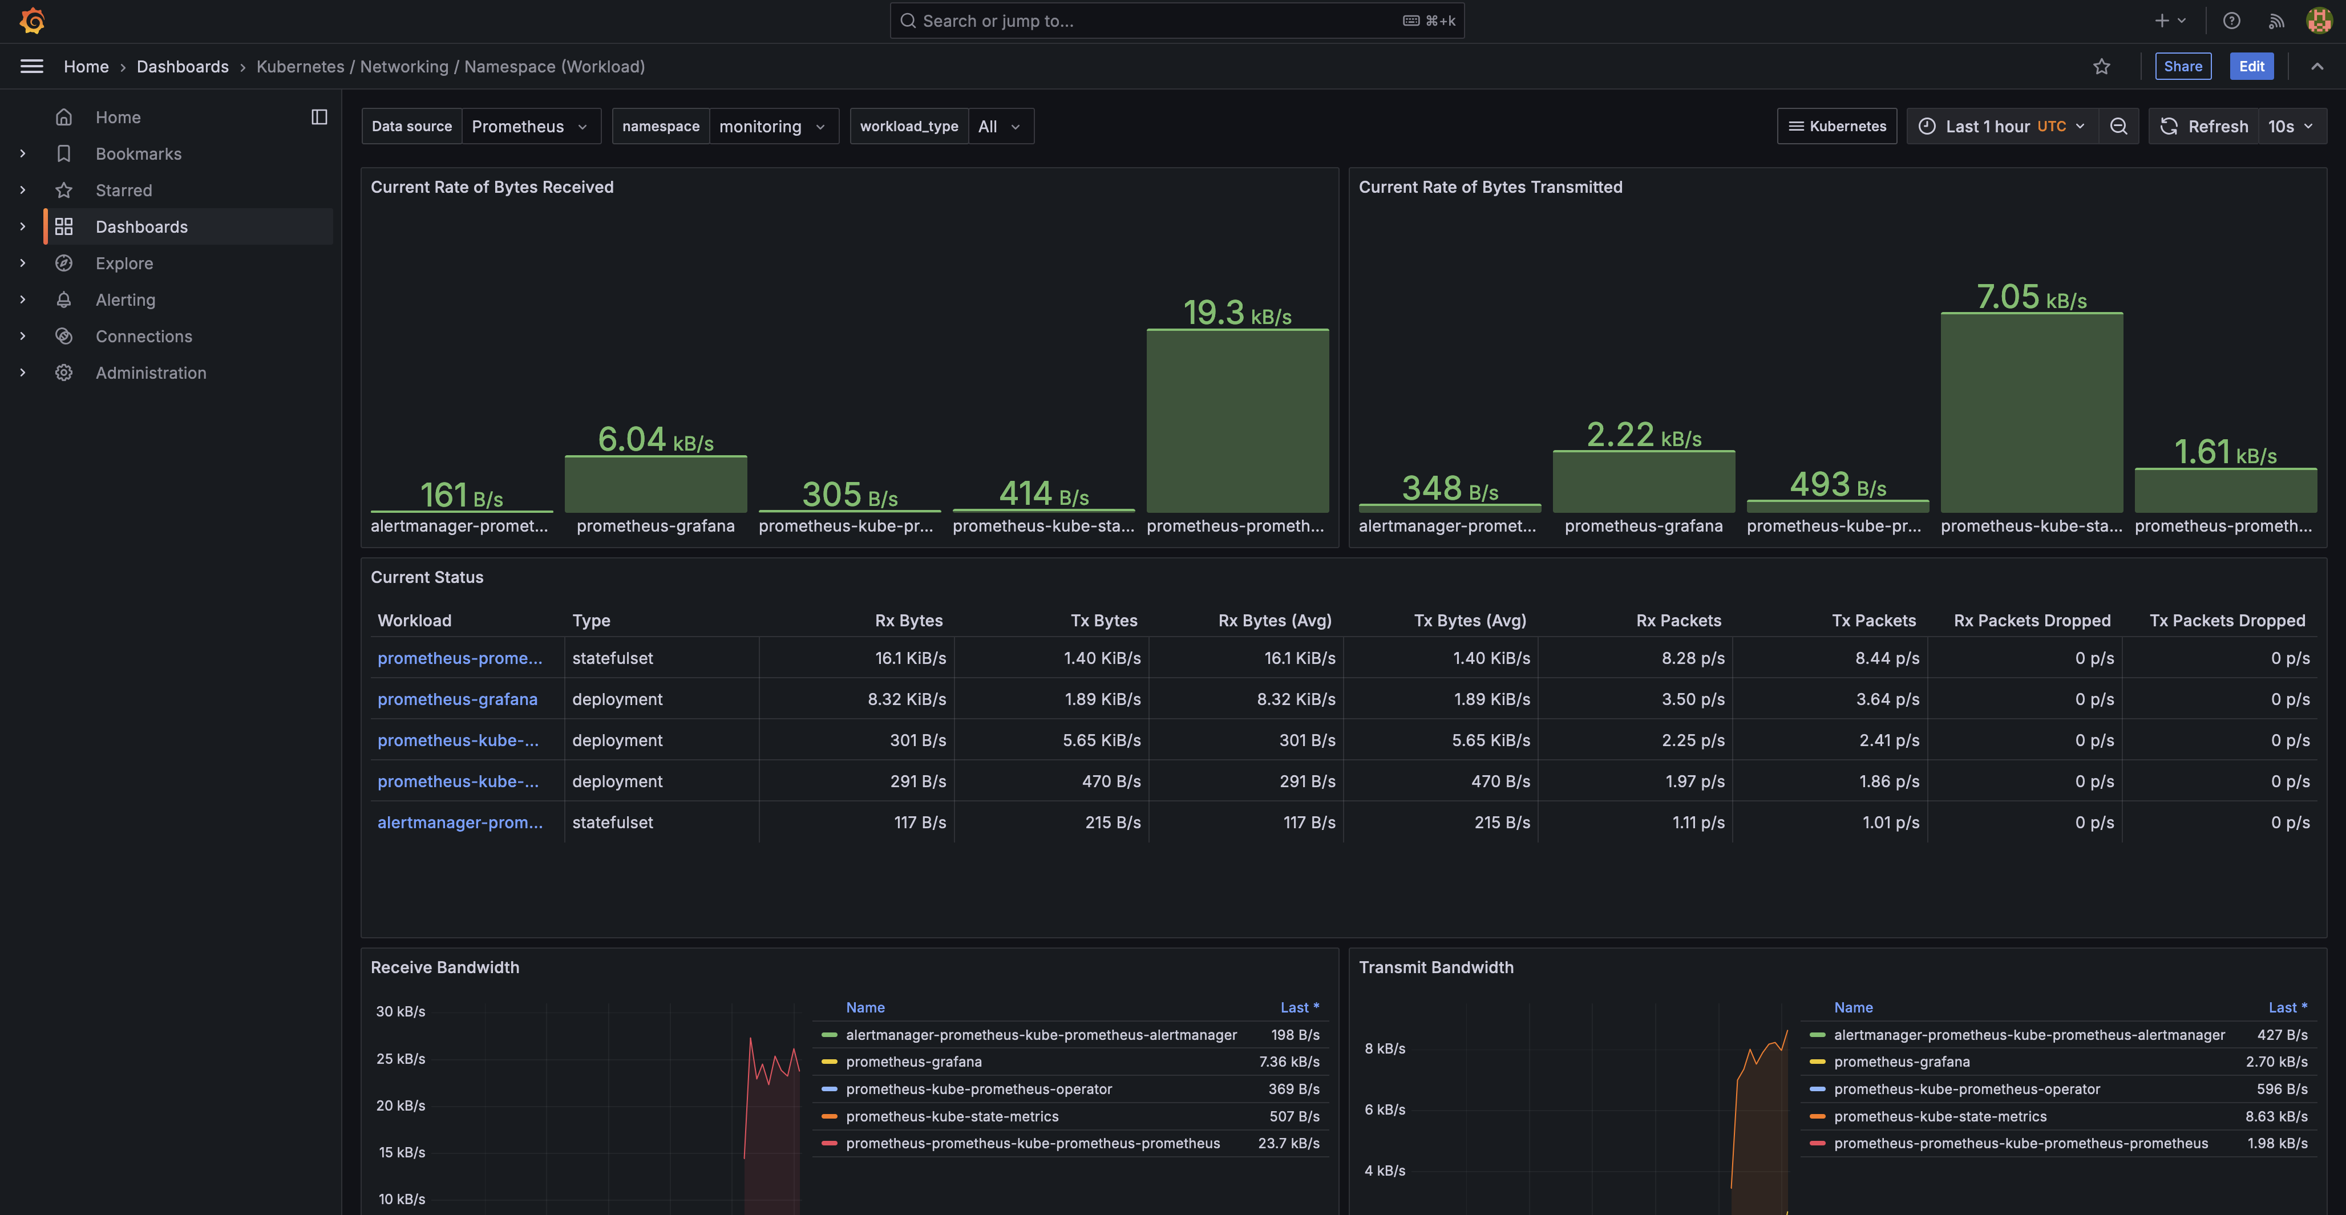Click the Share button
Viewport: 2346px width, 1215px height.
click(2183, 67)
